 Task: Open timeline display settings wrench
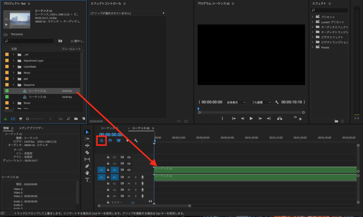[136, 141]
